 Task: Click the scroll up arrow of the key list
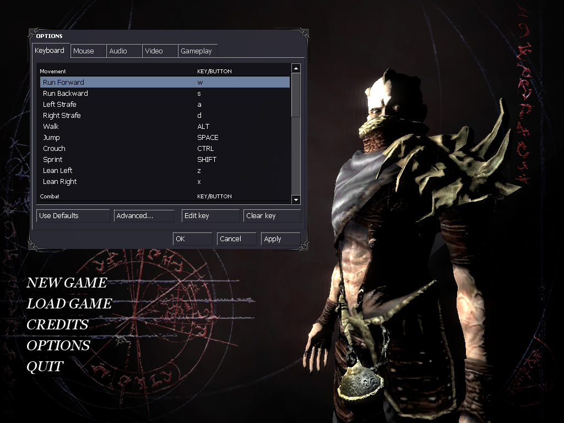tap(296, 68)
